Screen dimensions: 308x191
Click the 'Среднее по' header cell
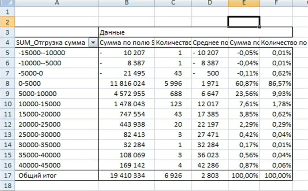click(210, 42)
